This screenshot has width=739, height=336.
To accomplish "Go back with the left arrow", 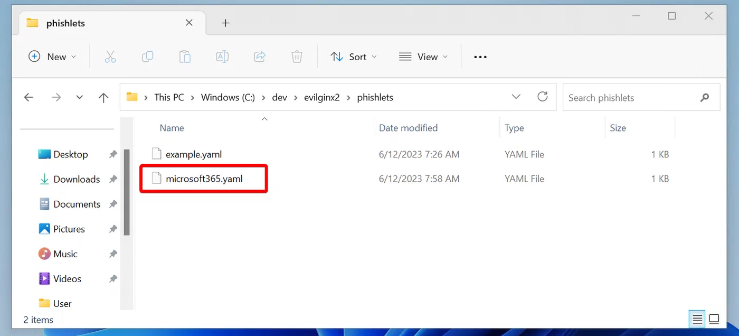I will click(x=29, y=97).
